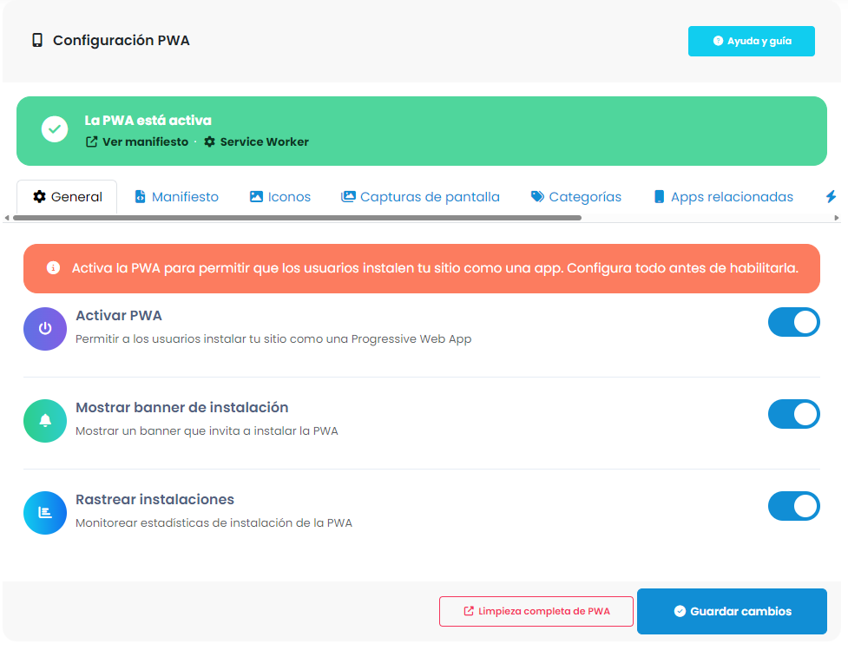Click the checkmark icon in the green banner
Image resolution: width=848 pixels, height=657 pixels.
[x=54, y=128]
